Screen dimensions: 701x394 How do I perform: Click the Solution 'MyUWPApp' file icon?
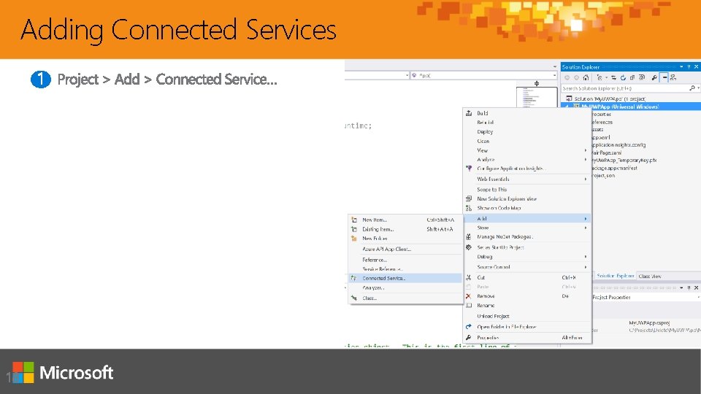tap(569, 98)
